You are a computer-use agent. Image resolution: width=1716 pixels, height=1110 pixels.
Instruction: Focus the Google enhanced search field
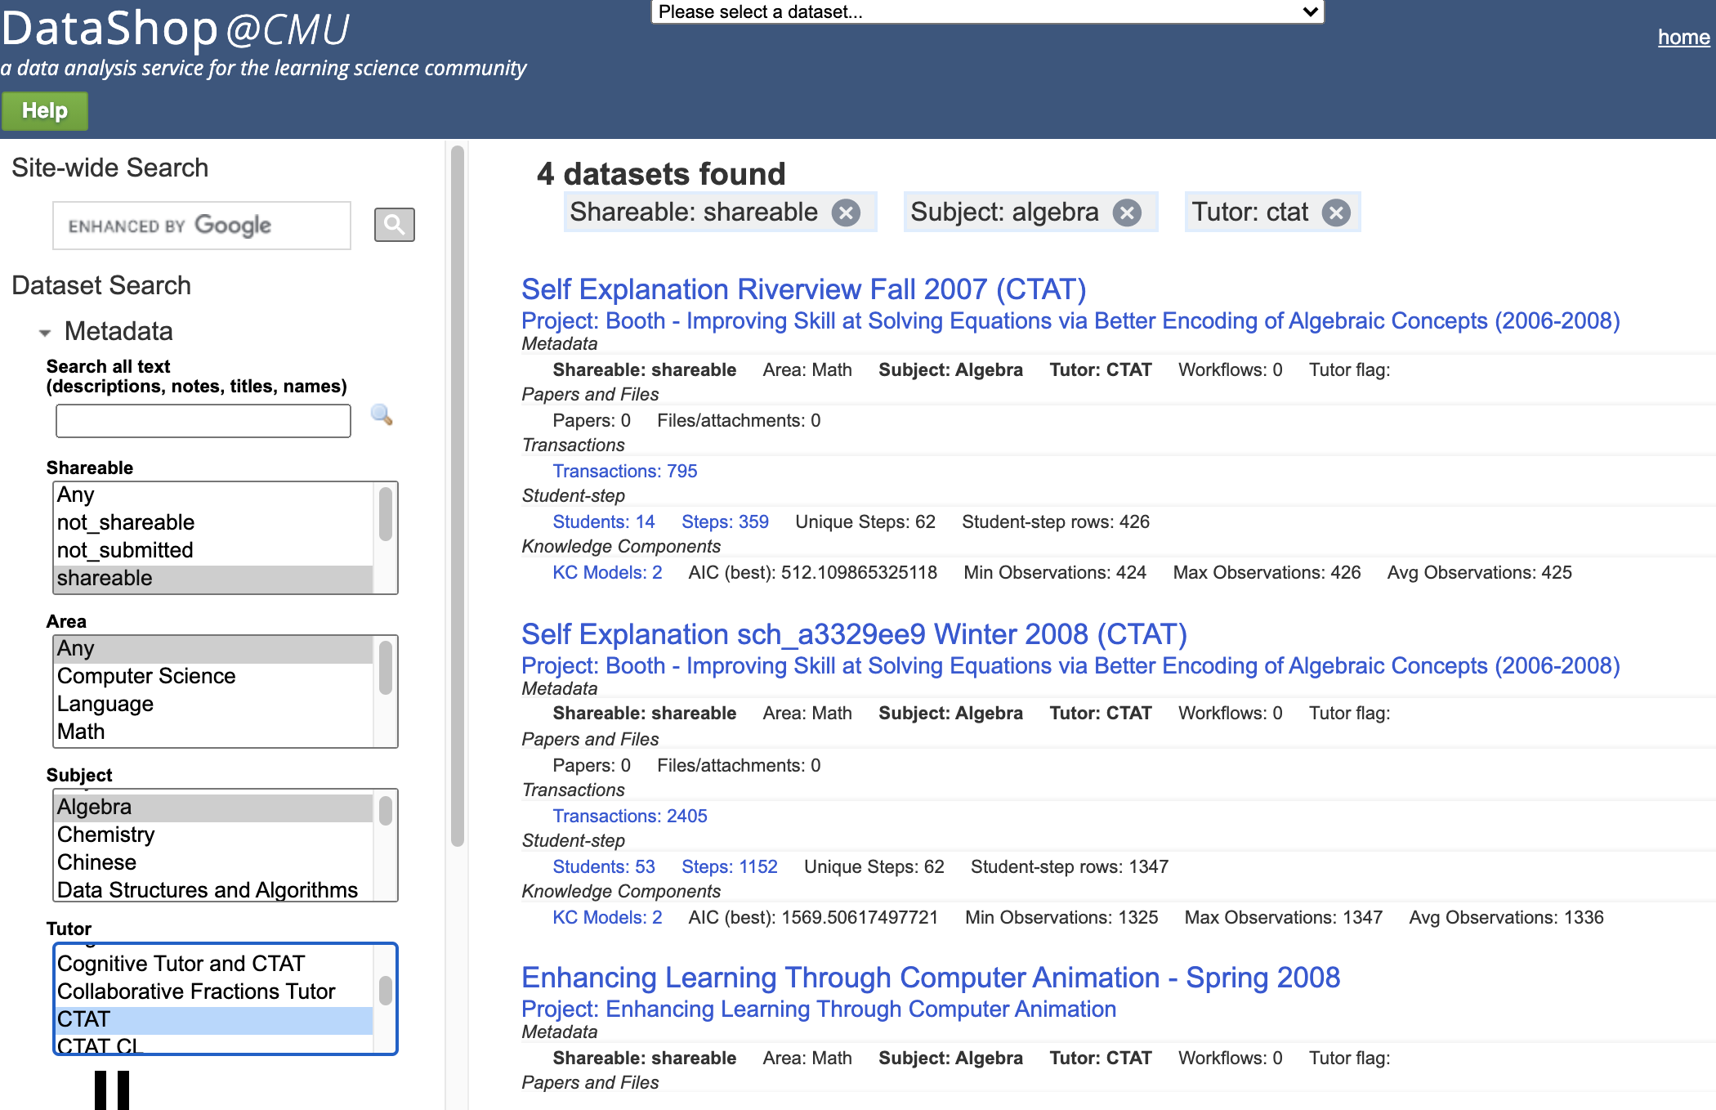[x=202, y=226]
